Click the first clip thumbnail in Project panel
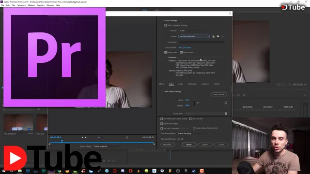Image resolution: width=310 pixels, height=174 pixels. pyautogui.click(x=18, y=123)
